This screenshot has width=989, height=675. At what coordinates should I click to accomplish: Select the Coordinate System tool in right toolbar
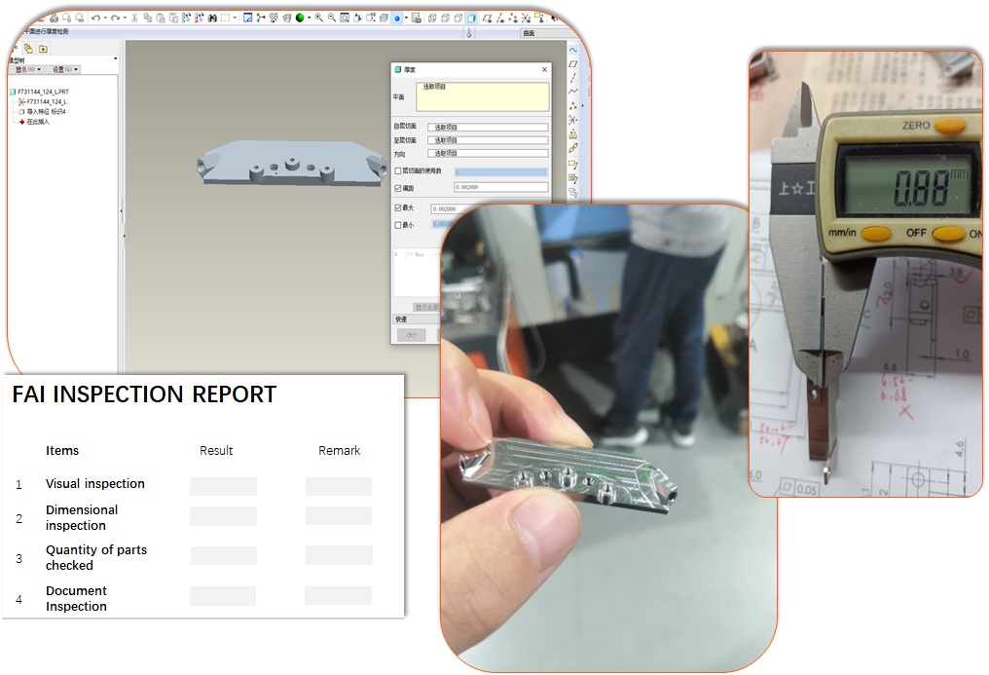click(x=572, y=119)
